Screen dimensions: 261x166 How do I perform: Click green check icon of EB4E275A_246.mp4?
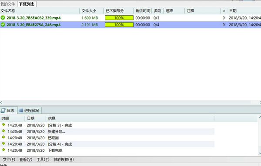coord(3,25)
